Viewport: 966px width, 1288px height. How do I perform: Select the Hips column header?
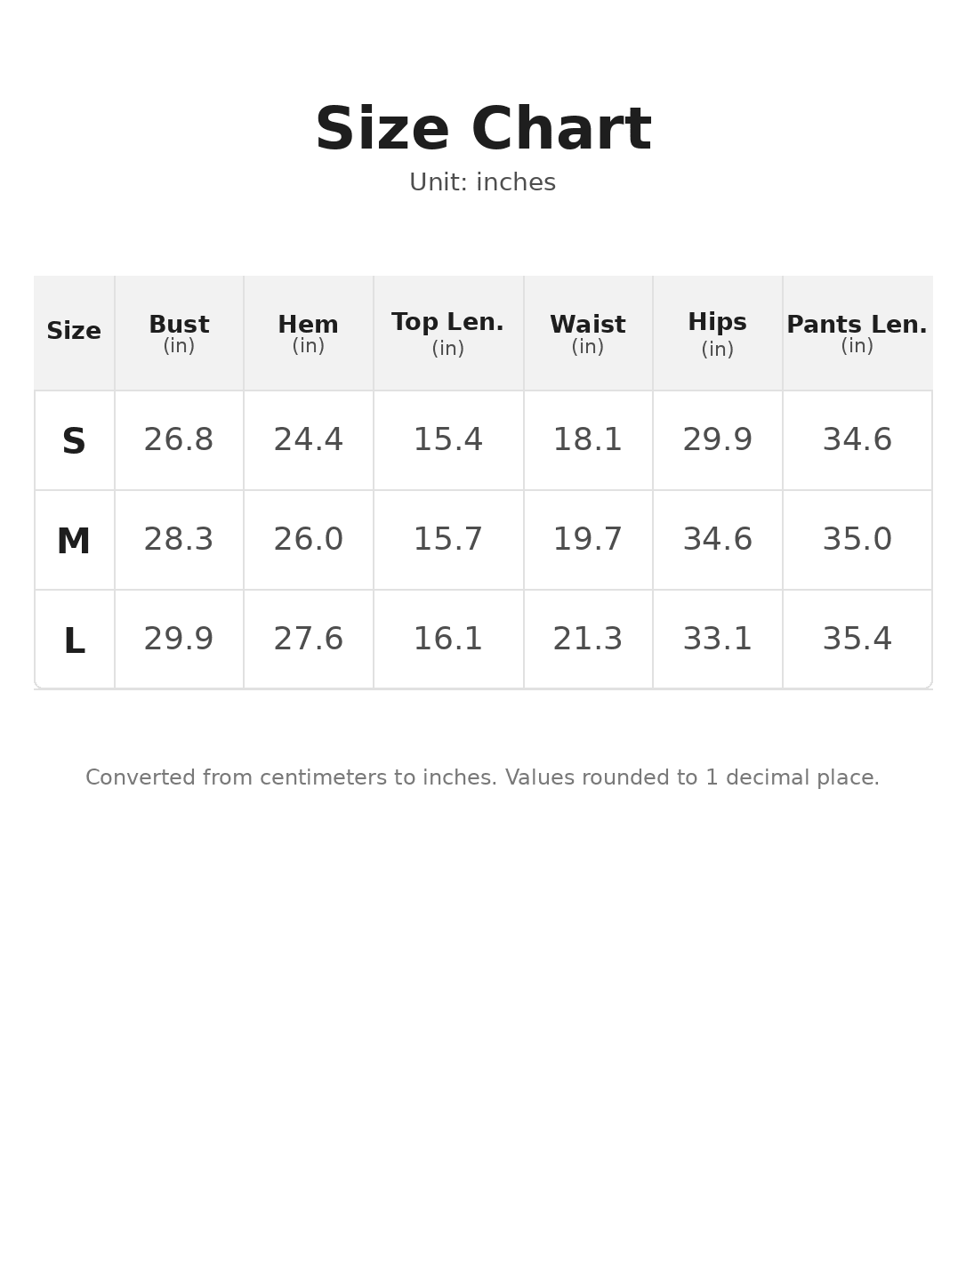pyautogui.click(x=718, y=334)
